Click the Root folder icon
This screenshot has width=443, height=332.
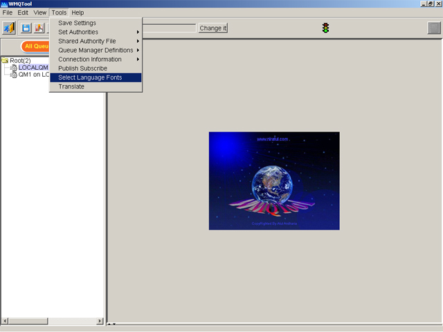pos(5,60)
